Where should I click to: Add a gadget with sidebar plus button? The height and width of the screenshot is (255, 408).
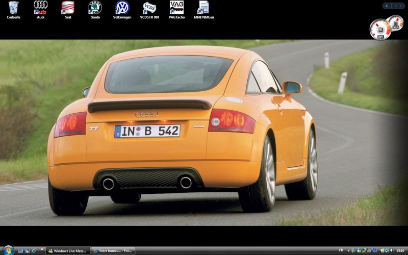coord(387,6)
